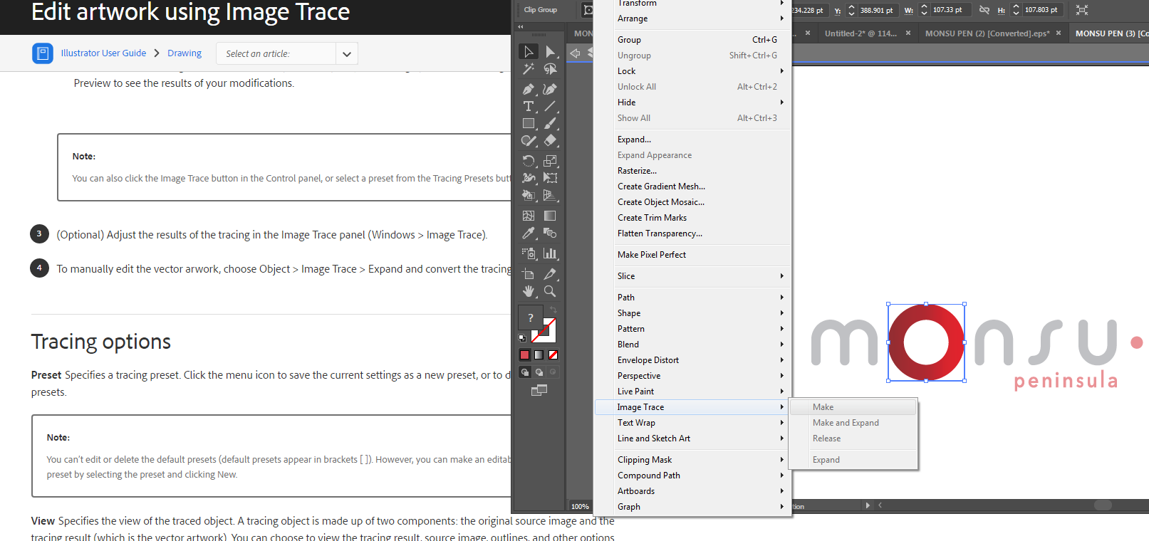This screenshot has width=1149, height=541.
Task: Close the MONSU PEN (2) tab
Action: [1059, 33]
